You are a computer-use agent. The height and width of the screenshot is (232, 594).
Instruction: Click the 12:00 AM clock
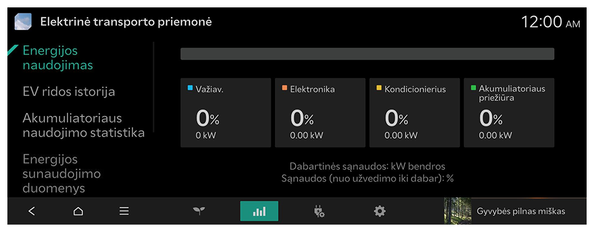[551, 22]
